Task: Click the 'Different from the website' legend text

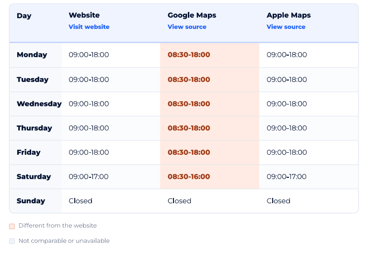Action: click(58, 226)
